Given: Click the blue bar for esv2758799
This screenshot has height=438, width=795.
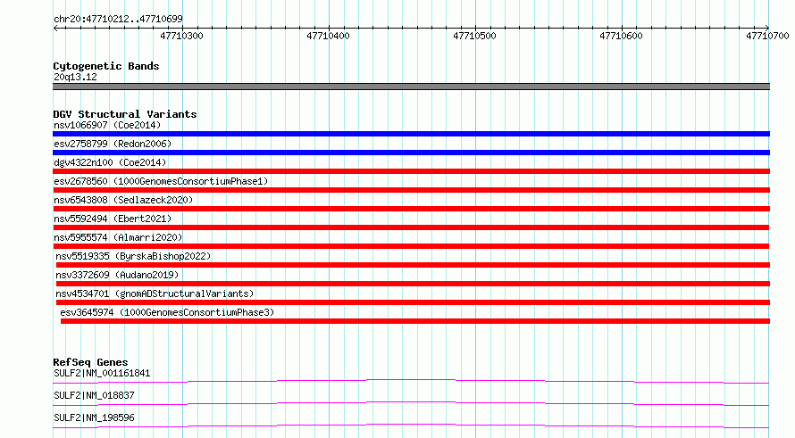Looking at the screenshot, I should click(411, 153).
